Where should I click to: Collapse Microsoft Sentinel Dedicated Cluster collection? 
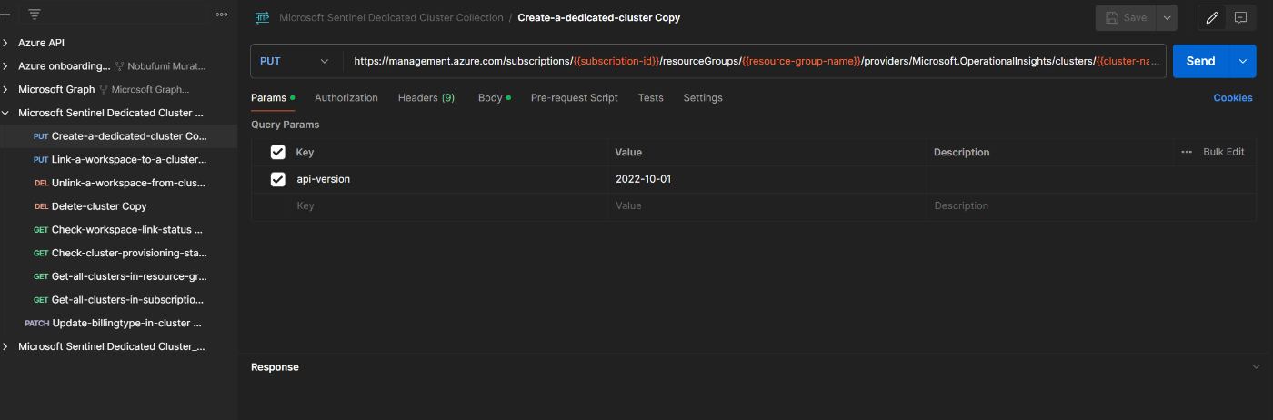point(6,114)
